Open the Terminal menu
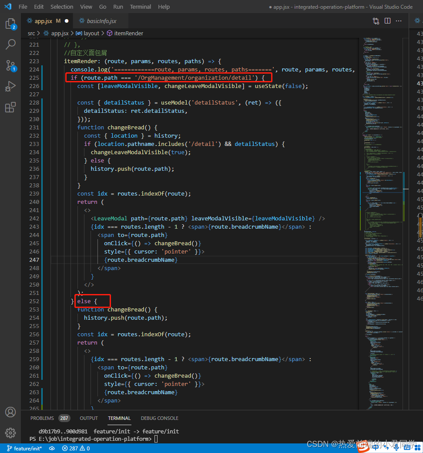The width and height of the screenshot is (423, 453). 140,7
